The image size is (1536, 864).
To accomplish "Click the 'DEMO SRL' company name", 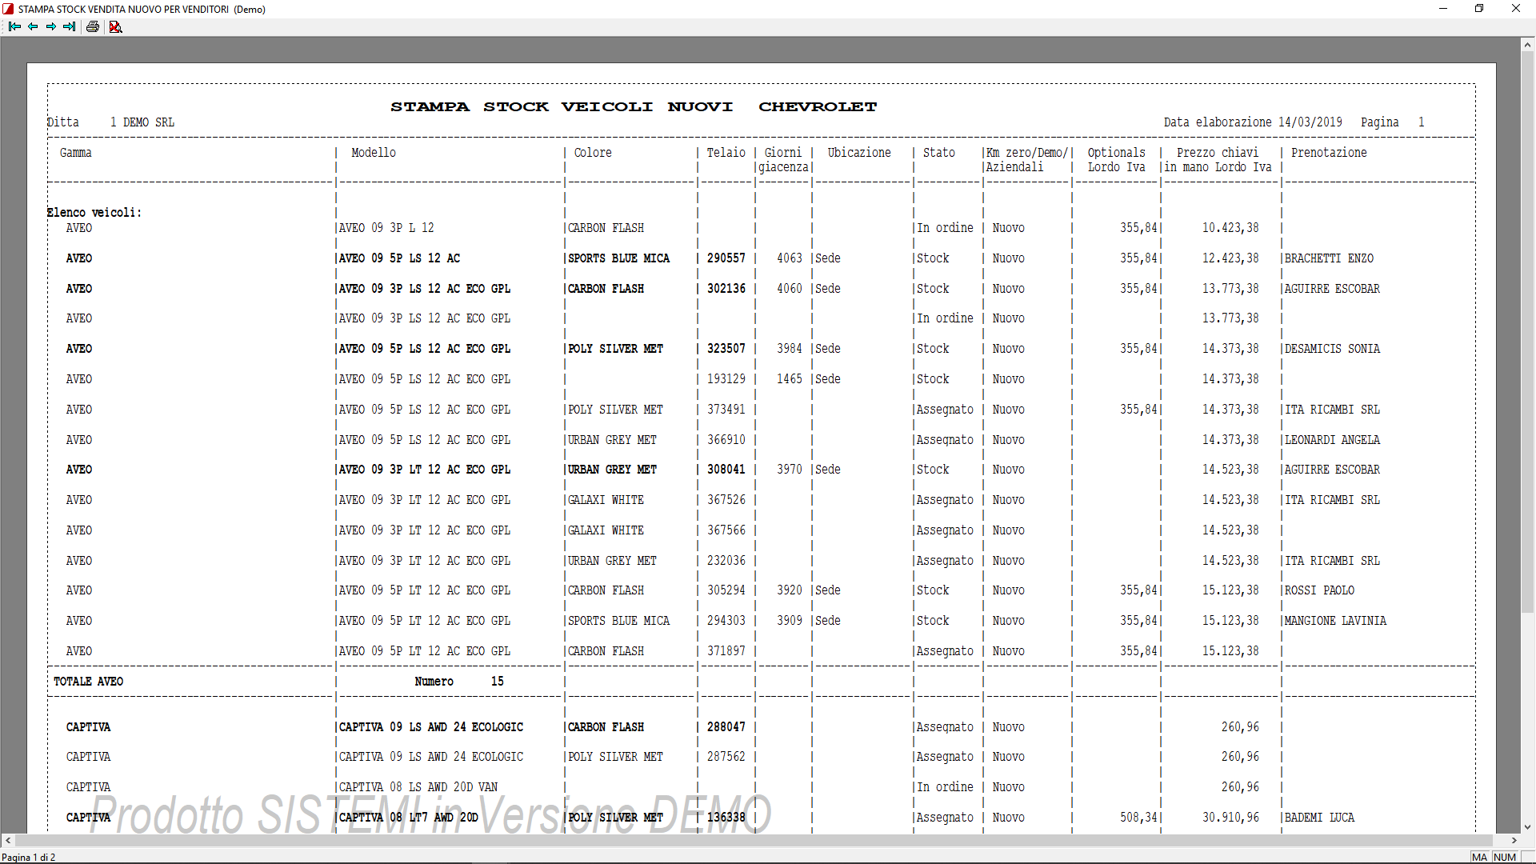I will [149, 122].
